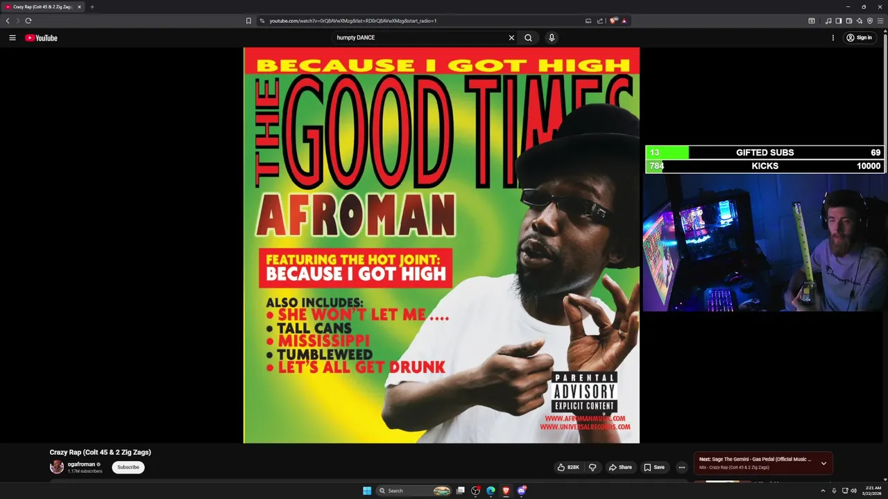Viewport: 888px width, 499px height.
Task: Go to YouTube home via the logo
Action: 41,37
